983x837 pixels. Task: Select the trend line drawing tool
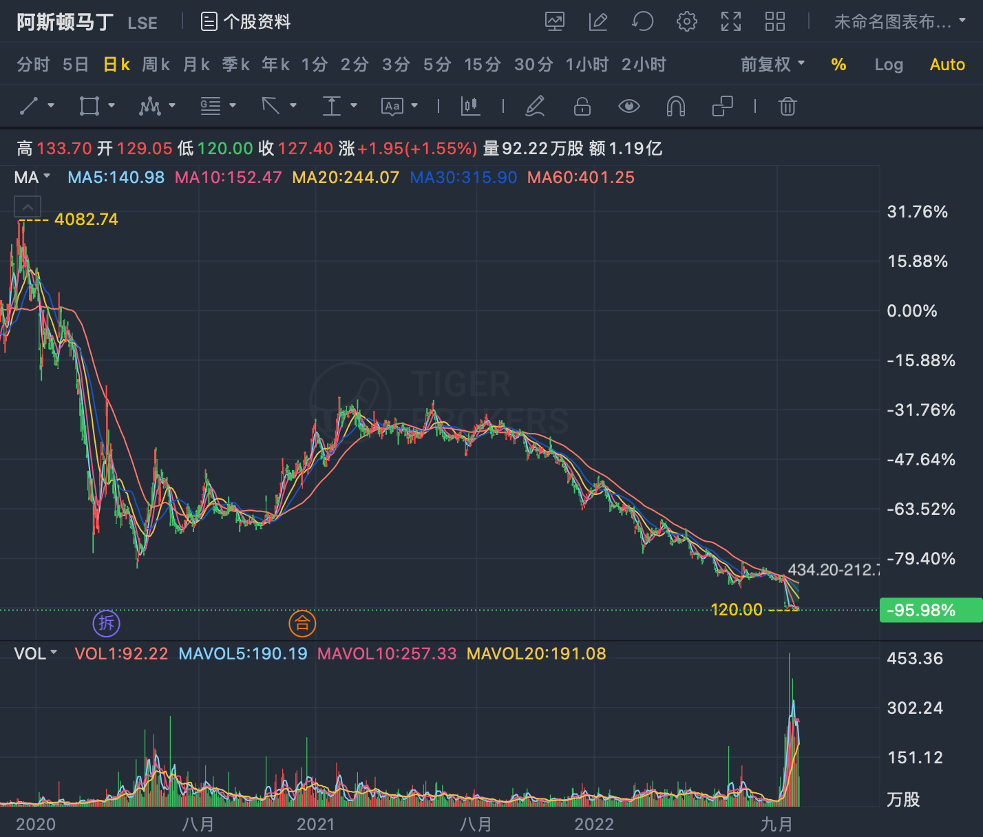[29, 106]
